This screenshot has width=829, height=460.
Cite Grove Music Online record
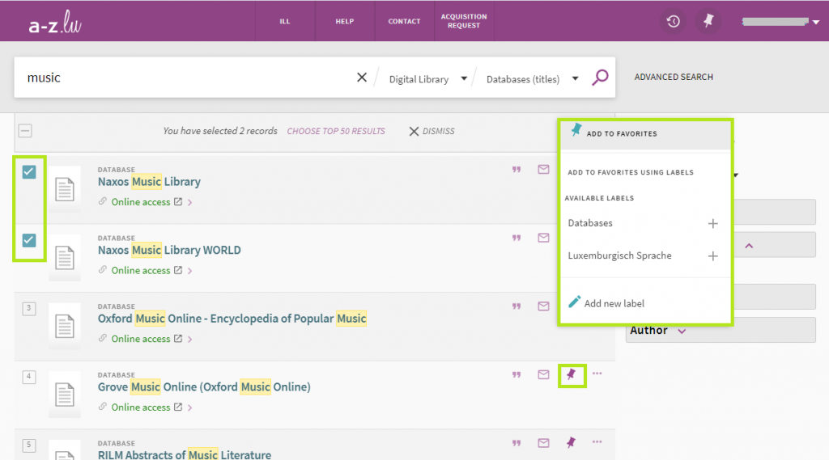[517, 374]
